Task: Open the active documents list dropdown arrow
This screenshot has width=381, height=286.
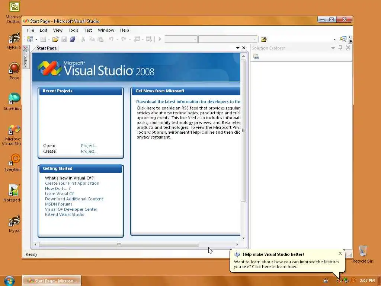Action: pos(238,48)
